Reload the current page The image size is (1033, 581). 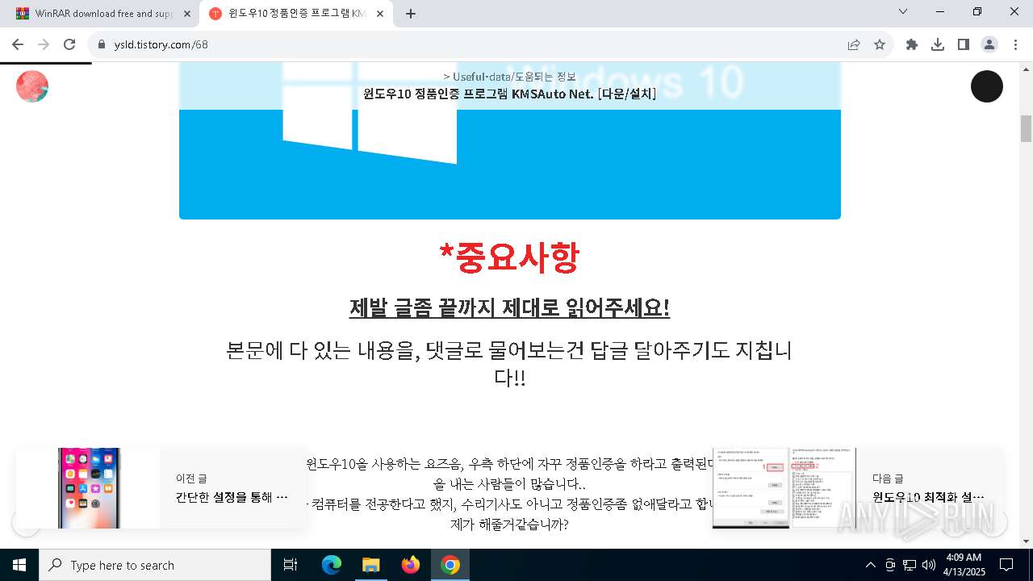pos(69,44)
